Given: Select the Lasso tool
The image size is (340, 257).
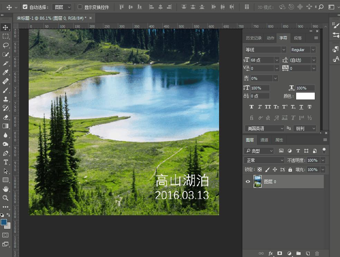Looking at the screenshot, I should click(x=6, y=45).
